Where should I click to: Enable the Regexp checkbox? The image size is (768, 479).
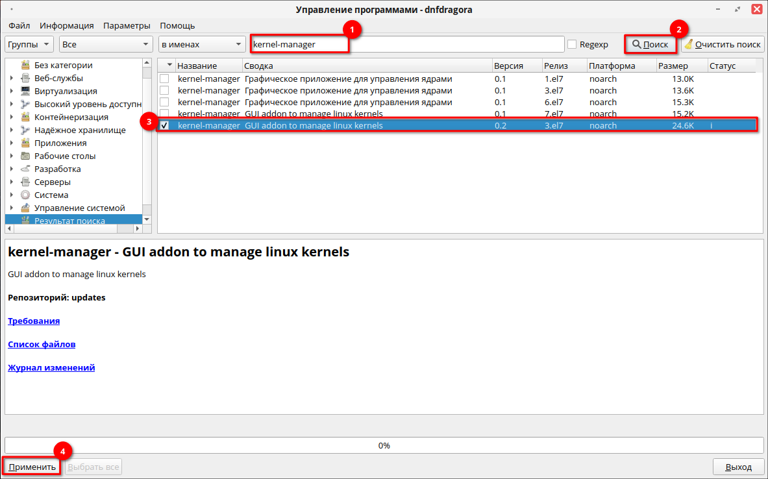pos(572,44)
